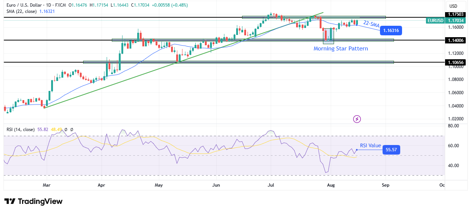Click the TradingView wordmark text

click(40, 201)
